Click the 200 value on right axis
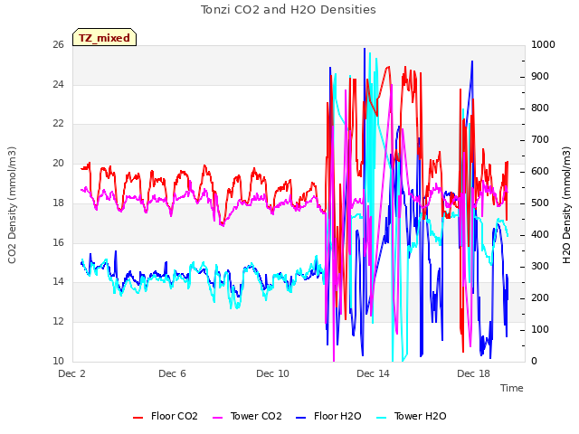 (x=540, y=297)
